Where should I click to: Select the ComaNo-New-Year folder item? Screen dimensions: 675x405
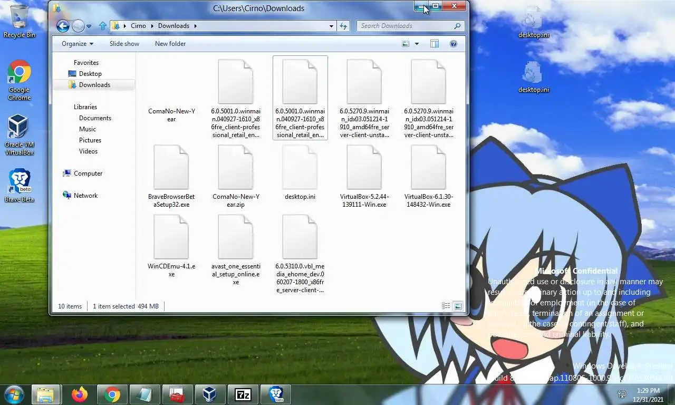point(171,91)
